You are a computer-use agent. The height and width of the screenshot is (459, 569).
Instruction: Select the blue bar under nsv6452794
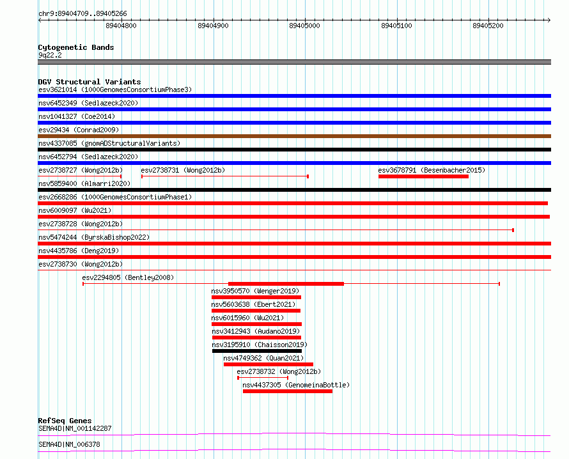pos(294,163)
